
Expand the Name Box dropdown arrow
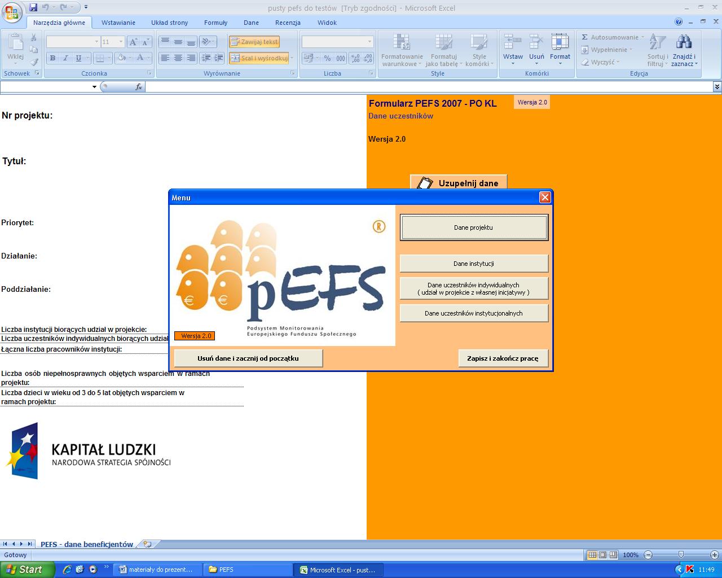(x=94, y=87)
